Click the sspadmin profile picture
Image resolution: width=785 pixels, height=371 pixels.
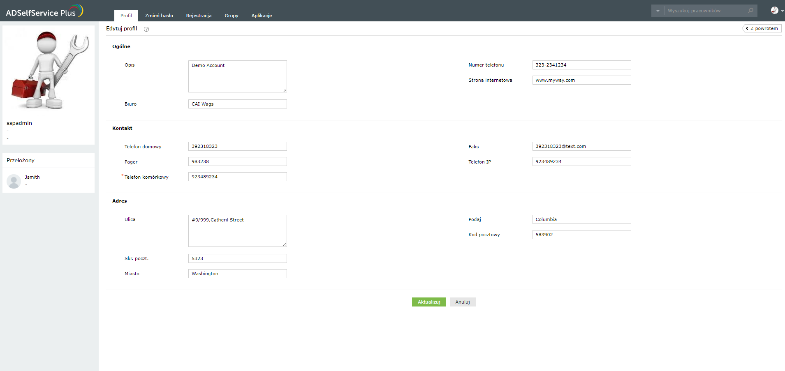tap(49, 71)
